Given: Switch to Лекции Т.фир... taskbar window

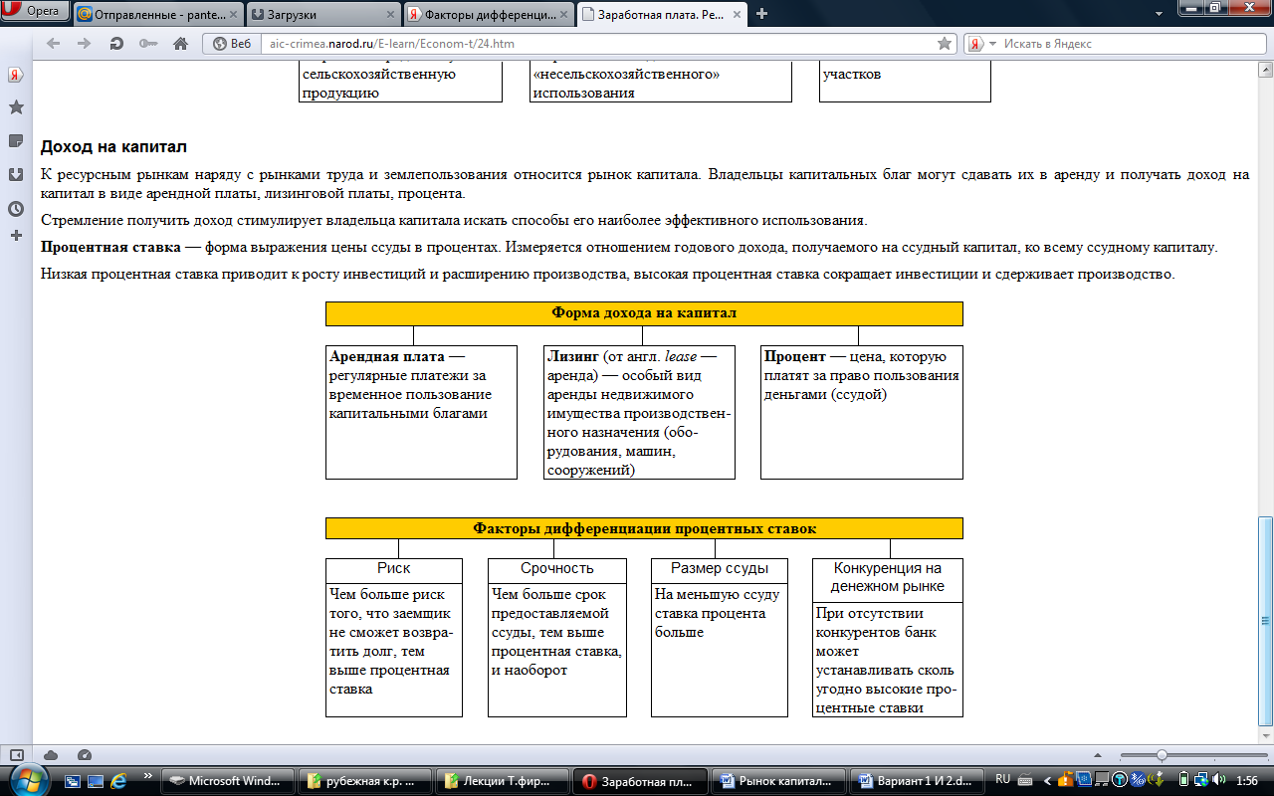Looking at the screenshot, I should coord(505,781).
